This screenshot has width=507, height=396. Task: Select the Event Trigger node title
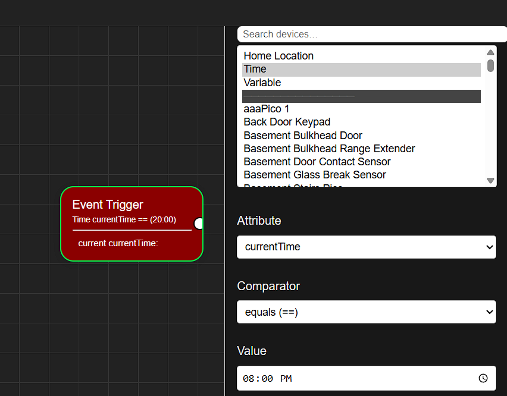[108, 205]
